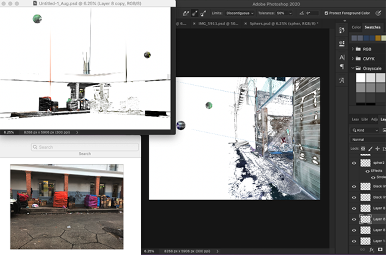386x255 pixels.
Task: Click the Sampling Continuous eyedropper icon
Action: click(x=185, y=14)
